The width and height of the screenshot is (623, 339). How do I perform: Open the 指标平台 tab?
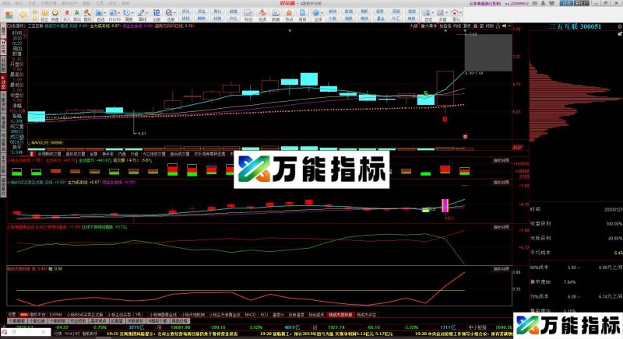coord(37,314)
